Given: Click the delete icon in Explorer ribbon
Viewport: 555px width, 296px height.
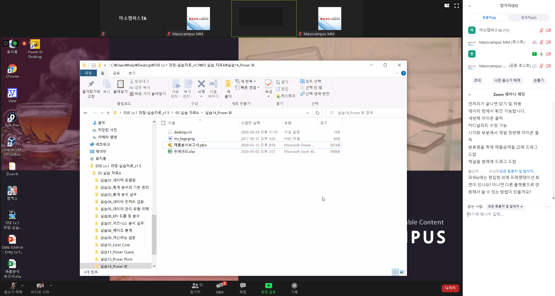Looking at the screenshot, I should click(201, 84).
